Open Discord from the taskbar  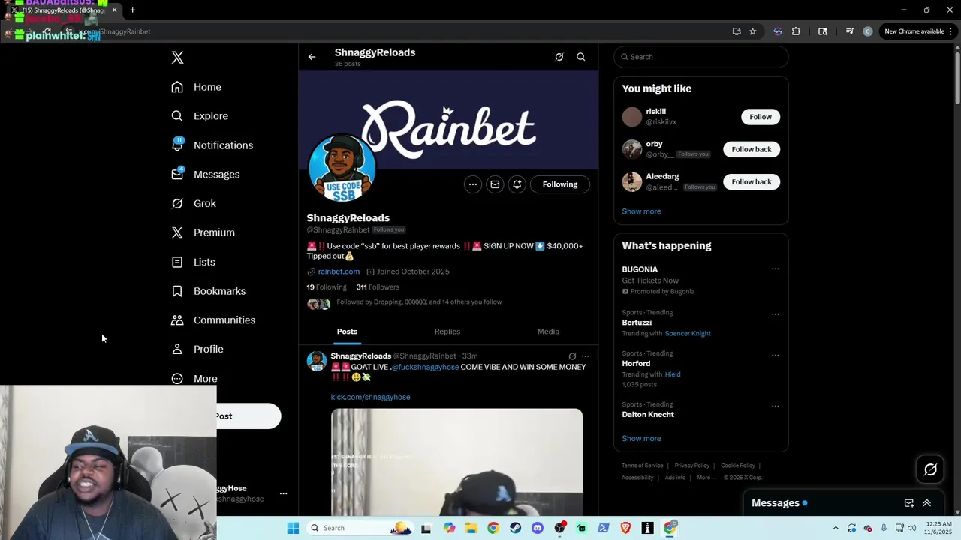tap(538, 528)
